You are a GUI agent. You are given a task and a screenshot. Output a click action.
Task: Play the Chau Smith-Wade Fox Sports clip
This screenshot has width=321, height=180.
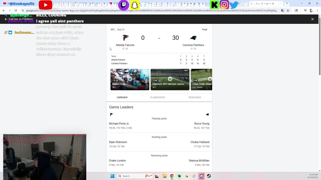[201, 79]
